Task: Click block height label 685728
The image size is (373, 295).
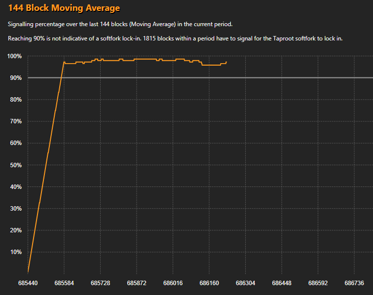Action: click(100, 283)
